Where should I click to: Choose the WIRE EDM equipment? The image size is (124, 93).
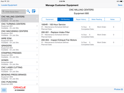click(x=19, y=40)
